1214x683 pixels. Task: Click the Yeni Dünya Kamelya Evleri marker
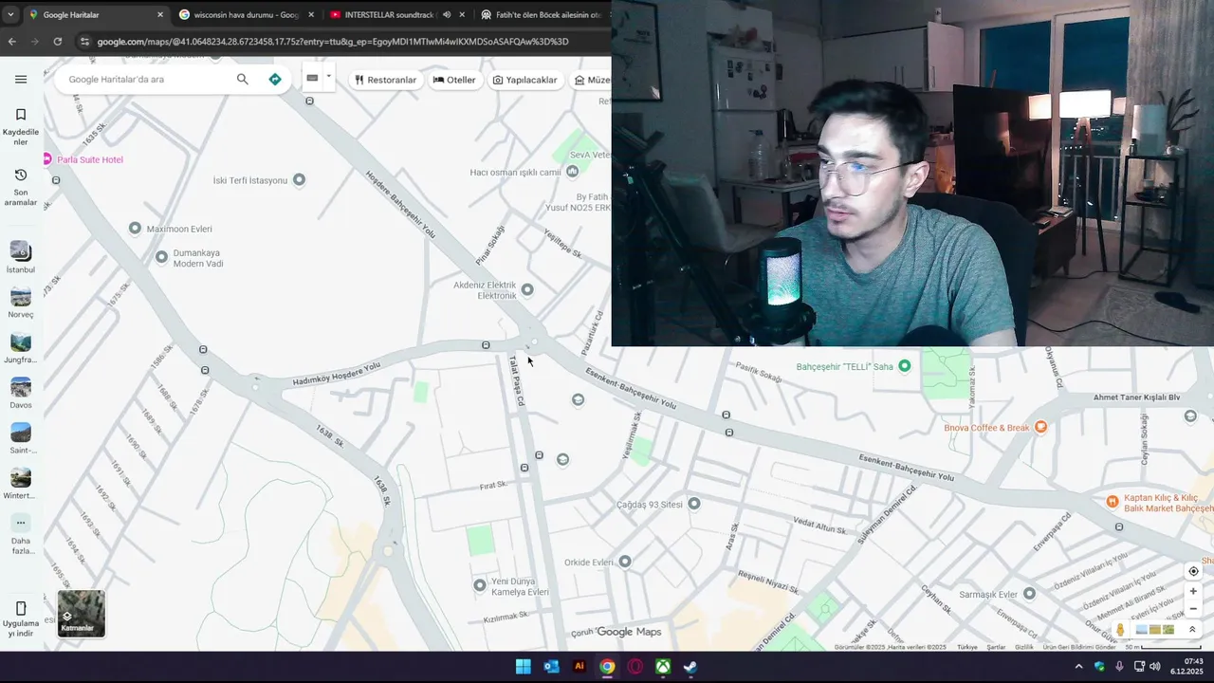pos(480,585)
